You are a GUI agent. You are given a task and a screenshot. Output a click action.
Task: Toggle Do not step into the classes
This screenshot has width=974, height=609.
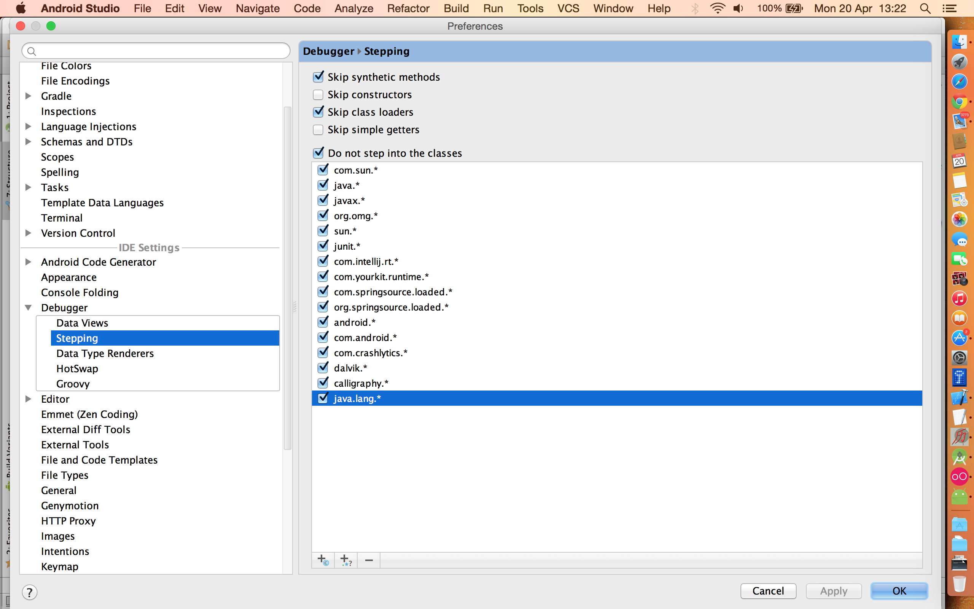(x=318, y=153)
